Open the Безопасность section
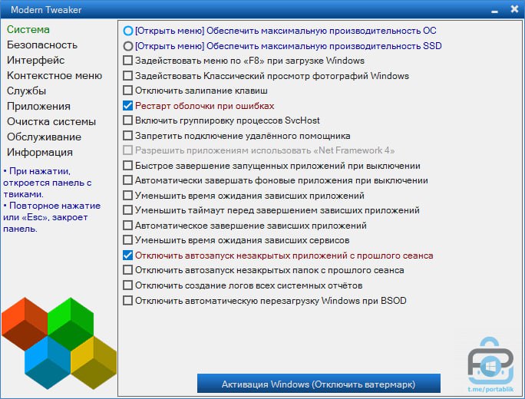The height and width of the screenshot is (399, 525). click(x=42, y=45)
